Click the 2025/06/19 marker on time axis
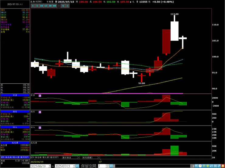This screenshot has width=225, height=168. pyautogui.click(x=37, y=162)
